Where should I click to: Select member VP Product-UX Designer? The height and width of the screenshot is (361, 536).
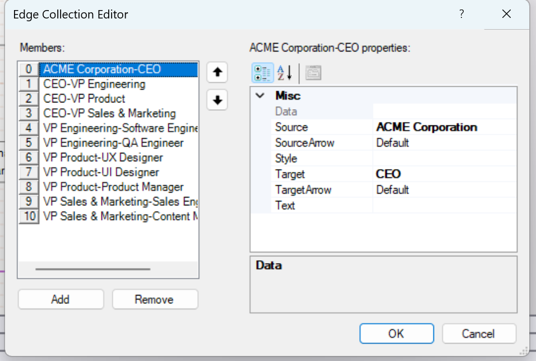coord(119,157)
